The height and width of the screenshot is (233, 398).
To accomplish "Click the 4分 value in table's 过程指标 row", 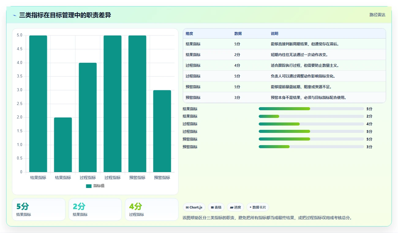I will tap(237, 66).
